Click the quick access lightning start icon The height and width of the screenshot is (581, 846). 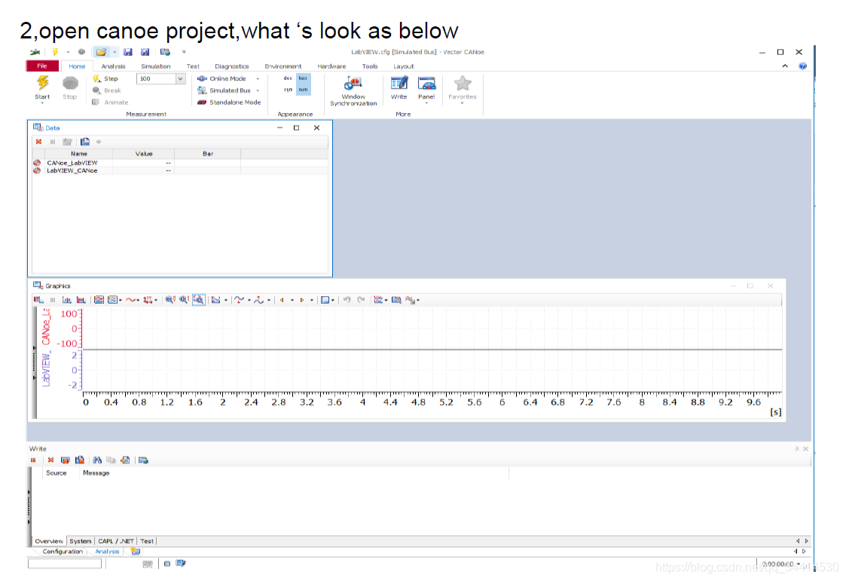pyautogui.click(x=55, y=52)
